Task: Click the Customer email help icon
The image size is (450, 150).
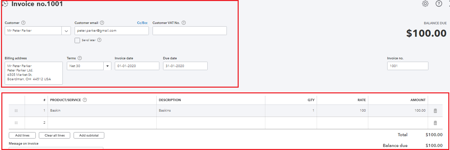Action: (x=102, y=23)
